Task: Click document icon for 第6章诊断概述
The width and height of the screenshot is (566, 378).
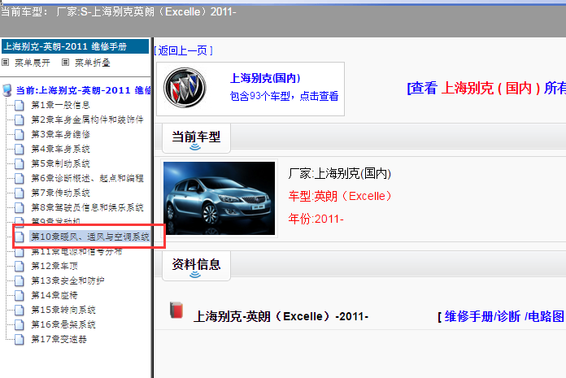Action: 20,179
